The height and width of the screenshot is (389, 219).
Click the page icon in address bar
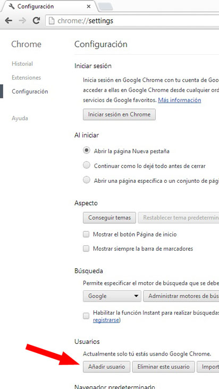(52, 21)
